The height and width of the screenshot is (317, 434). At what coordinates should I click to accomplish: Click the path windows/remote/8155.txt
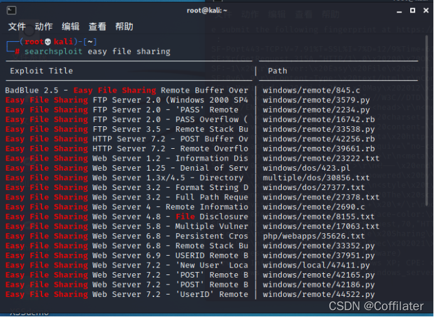319,217
